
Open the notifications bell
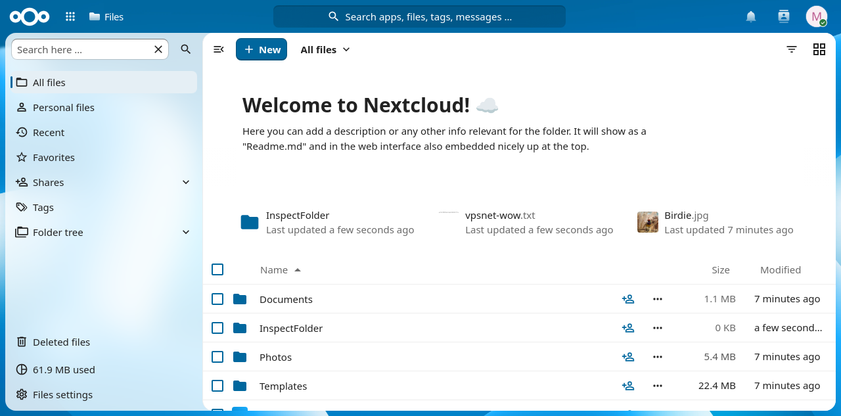[x=751, y=16]
